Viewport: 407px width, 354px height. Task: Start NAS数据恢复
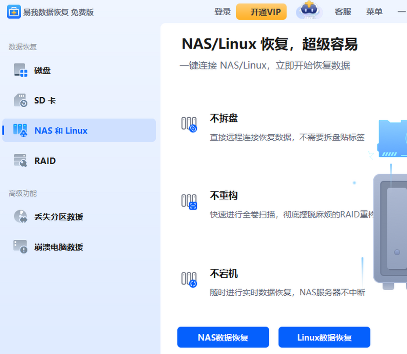(223, 337)
